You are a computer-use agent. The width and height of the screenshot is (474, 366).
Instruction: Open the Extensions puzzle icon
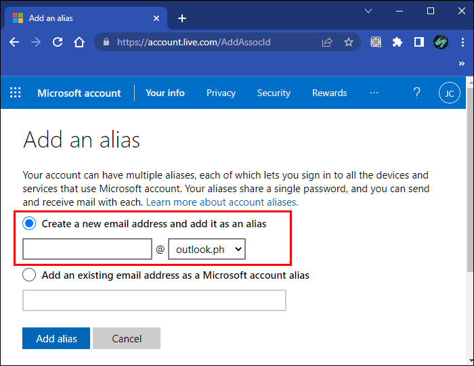[x=397, y=42]
